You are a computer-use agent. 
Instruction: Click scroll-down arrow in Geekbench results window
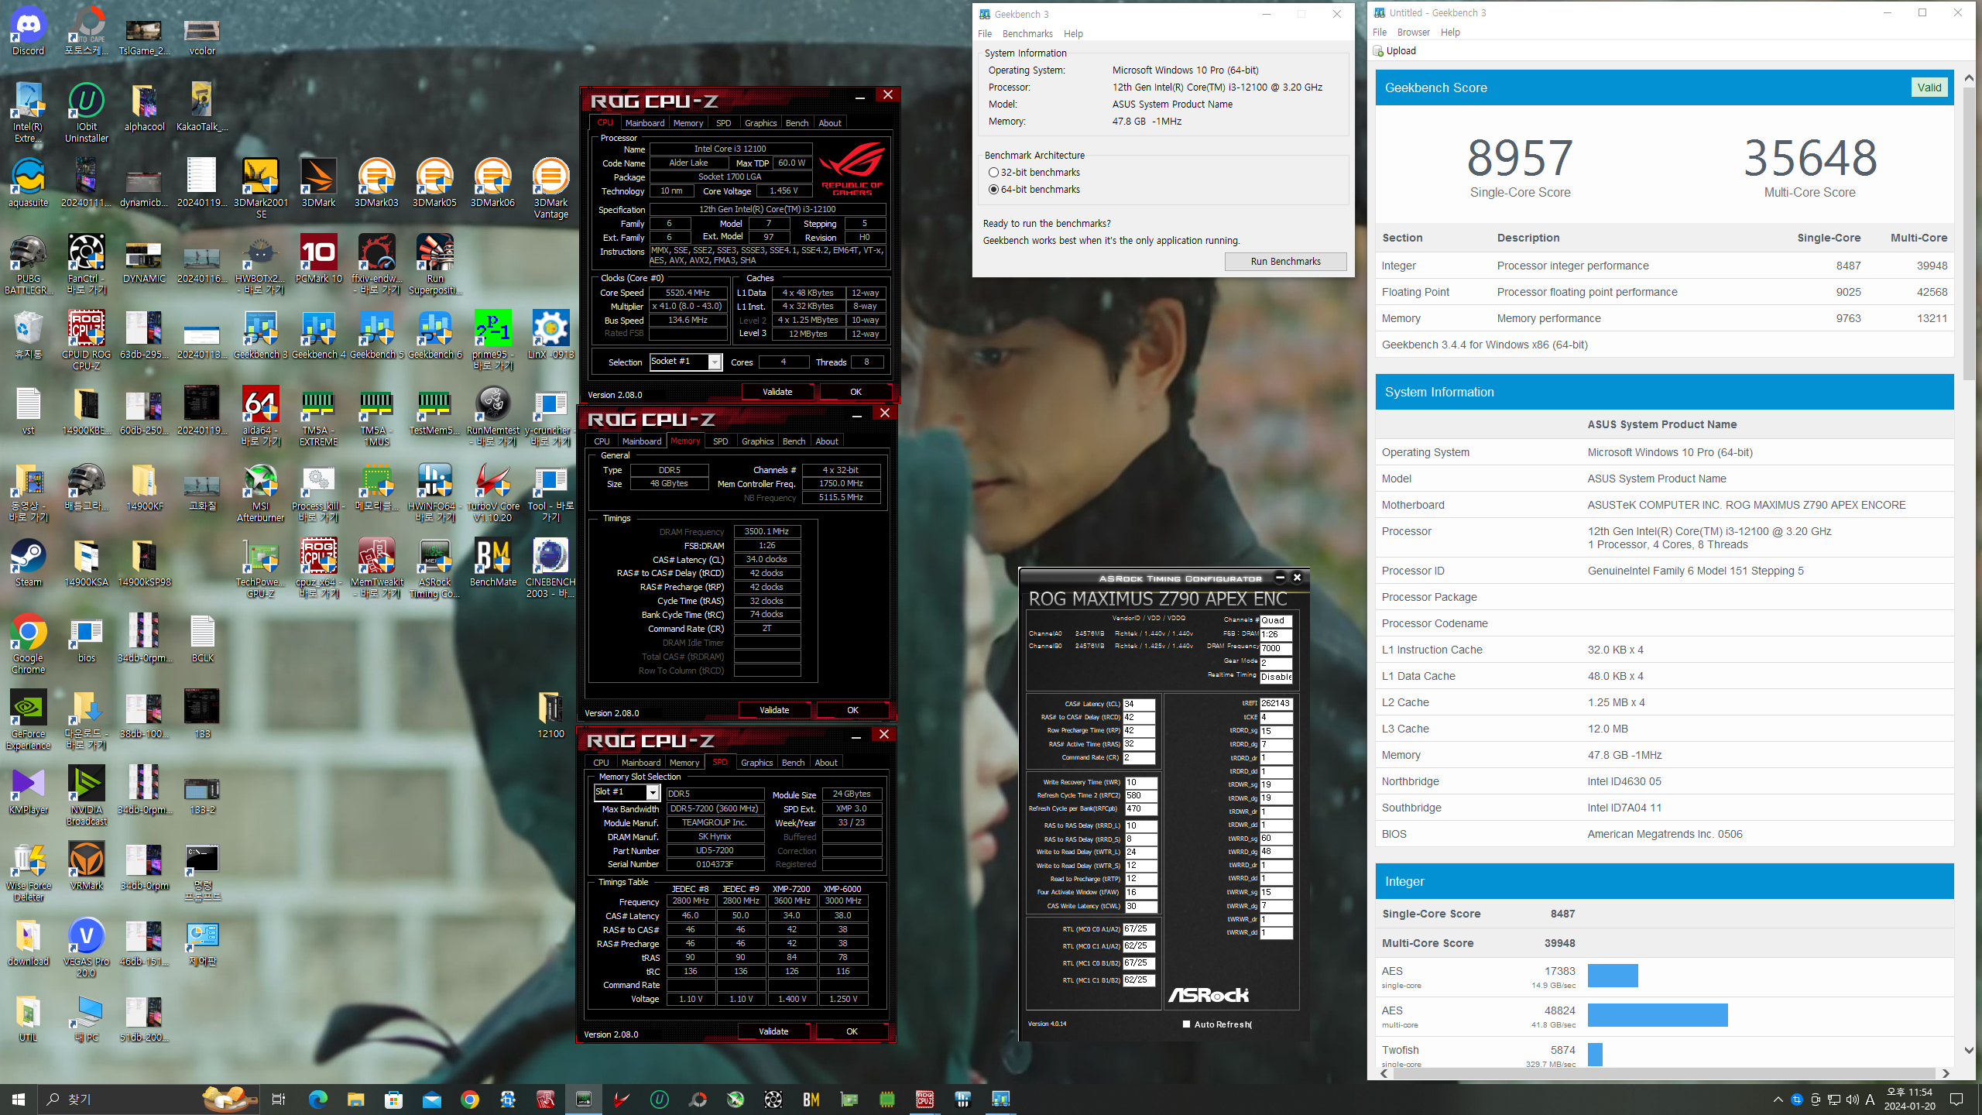click(1969, 1051)
